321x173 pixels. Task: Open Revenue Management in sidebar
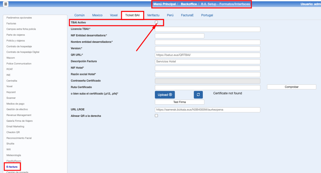(19, 115)
